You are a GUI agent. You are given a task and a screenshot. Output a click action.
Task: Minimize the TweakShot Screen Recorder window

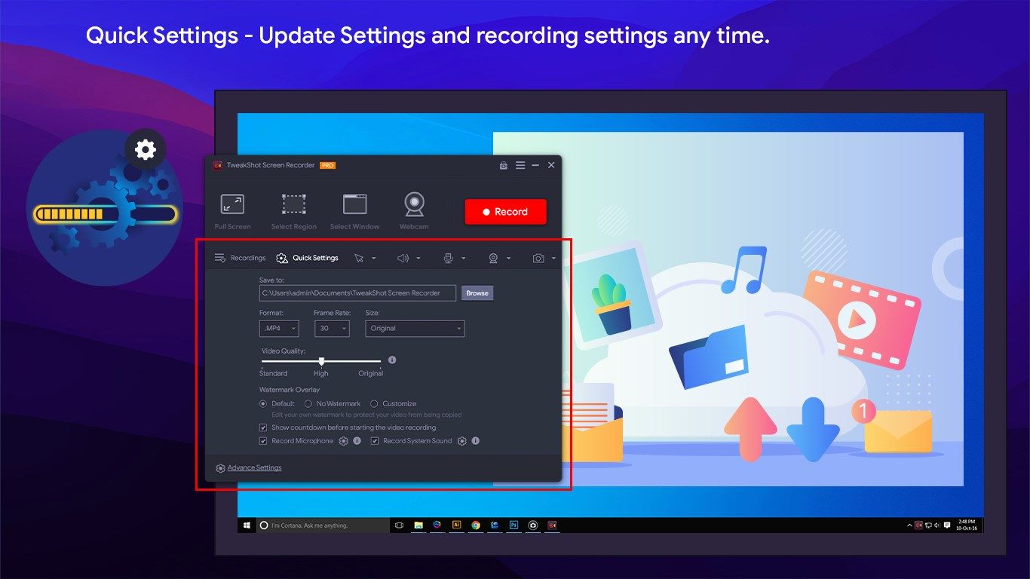pos(535,165)
